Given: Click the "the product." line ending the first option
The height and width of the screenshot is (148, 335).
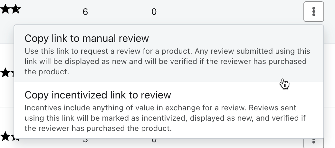Looking at the screenshot, I should 47,72.
